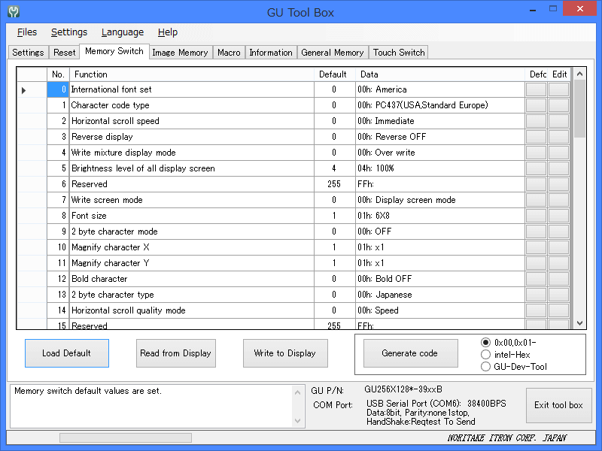The width and height of the screenshot is (602, 451).
Task: Click Default button for Brightness level row
Action: [536, 168]
